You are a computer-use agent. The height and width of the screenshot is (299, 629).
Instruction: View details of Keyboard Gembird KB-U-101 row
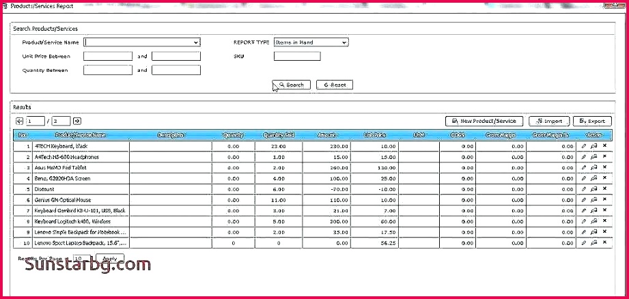(594, 211)
